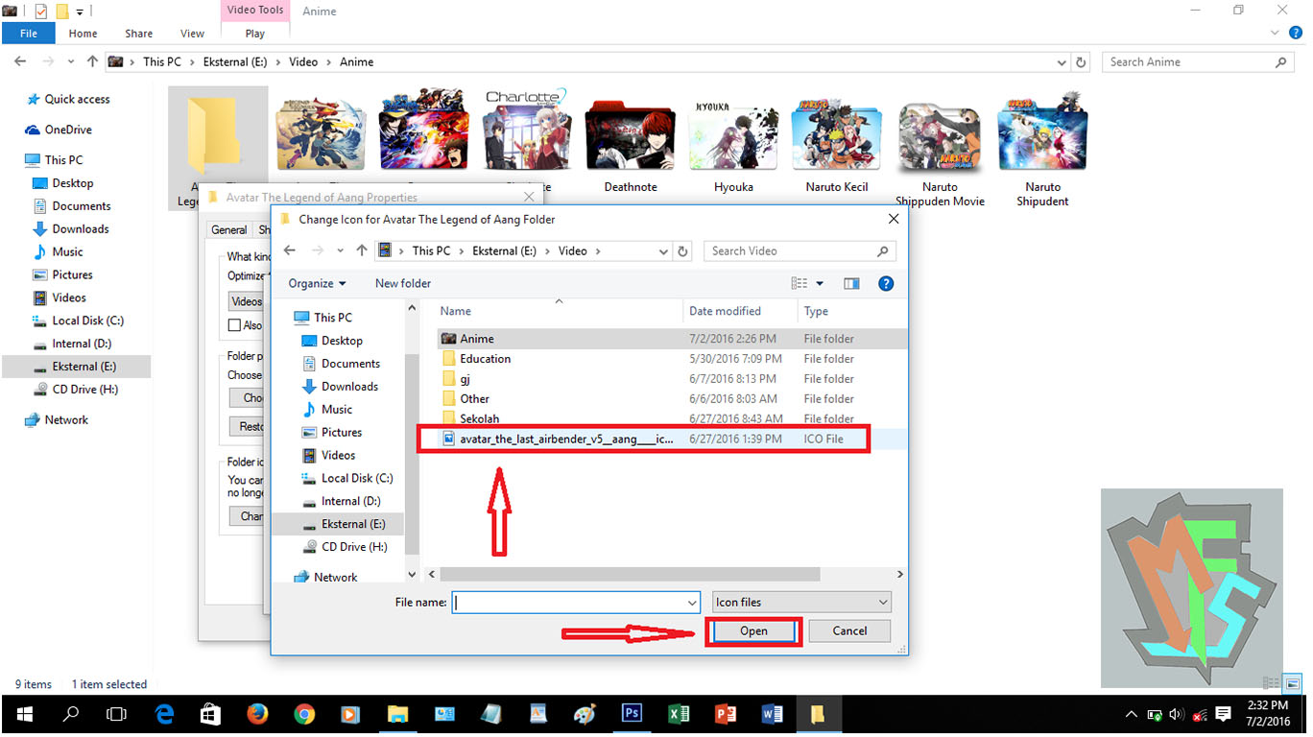Open the File ribbon tab
Screen dimensions: 1313x737
29,34
